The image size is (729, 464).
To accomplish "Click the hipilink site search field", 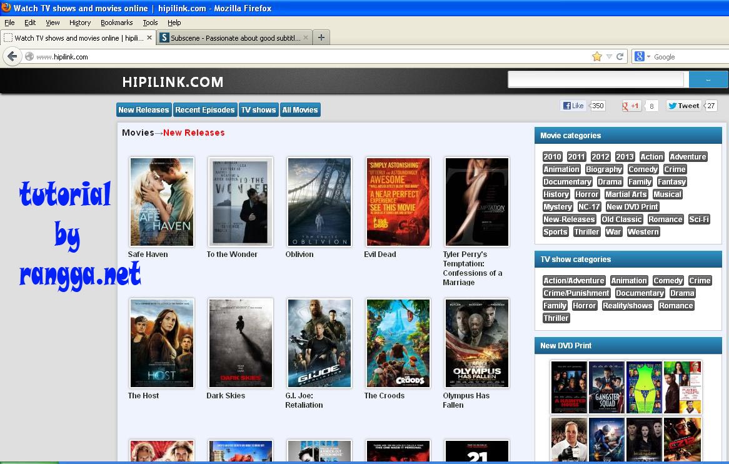I will pyautogui.click(x=596, y=79).
